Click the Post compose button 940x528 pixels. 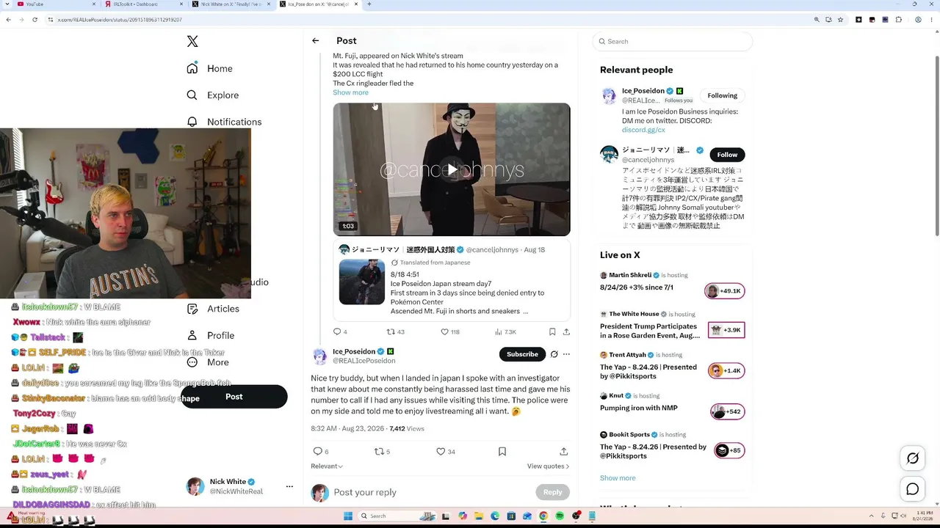coord(234,397)
